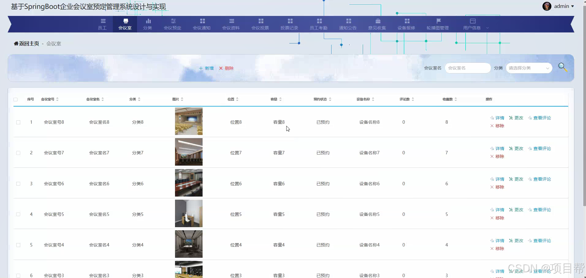Check the row 会议室号5 checkbox
This screenshot has width=586, height=278.
[18, 214]
